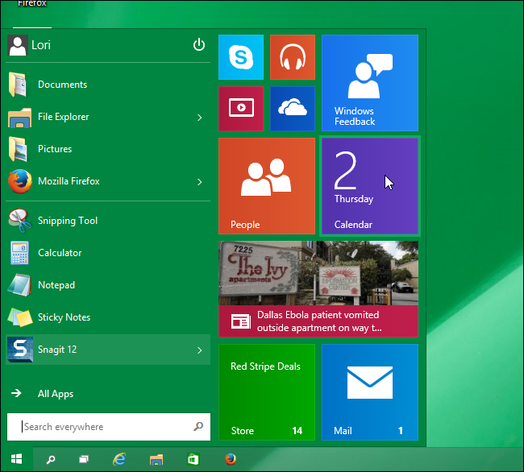Select Calculator in the Start menu
Viewport: 524px width, 472px height.
(x=60, y=253)
